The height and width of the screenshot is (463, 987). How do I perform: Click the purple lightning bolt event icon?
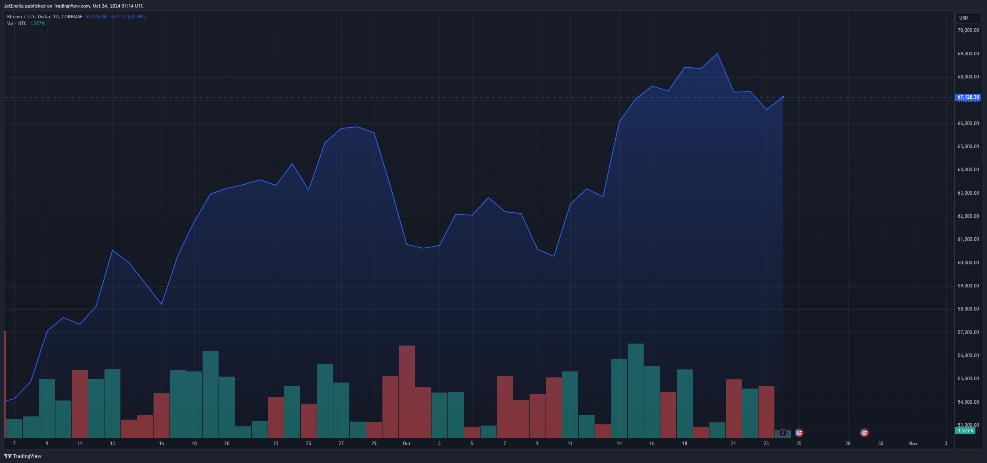[x=783, y=433]
